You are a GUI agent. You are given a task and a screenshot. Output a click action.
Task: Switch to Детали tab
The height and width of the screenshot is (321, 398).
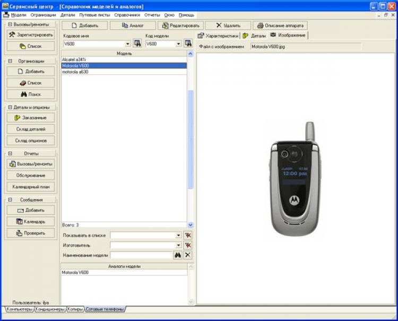254,36
